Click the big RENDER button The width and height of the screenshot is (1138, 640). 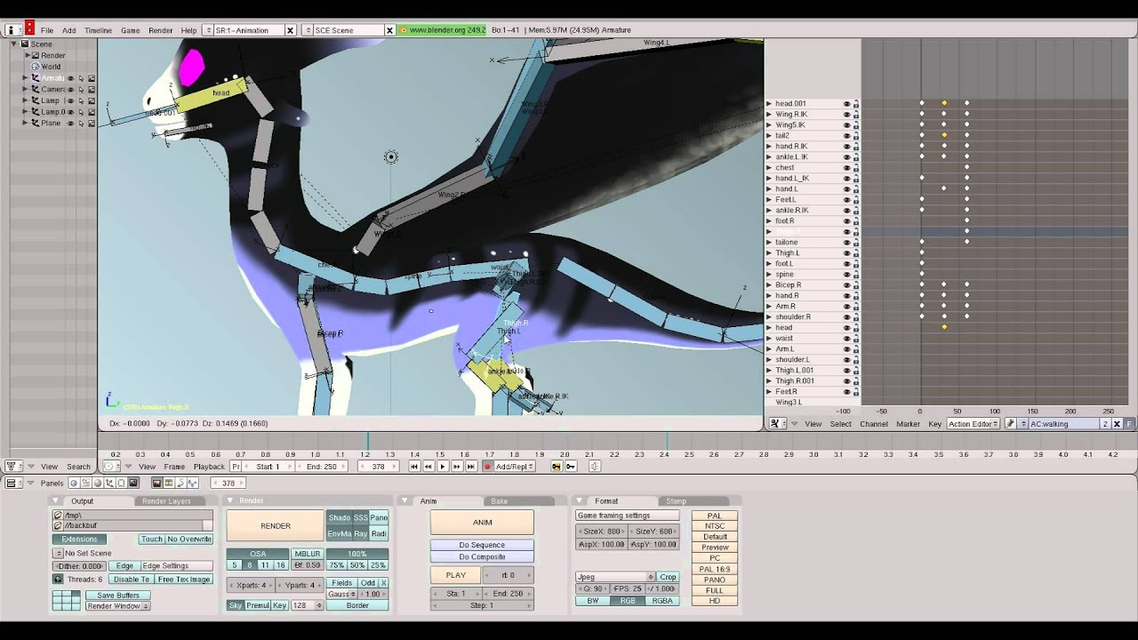(276, 525)
